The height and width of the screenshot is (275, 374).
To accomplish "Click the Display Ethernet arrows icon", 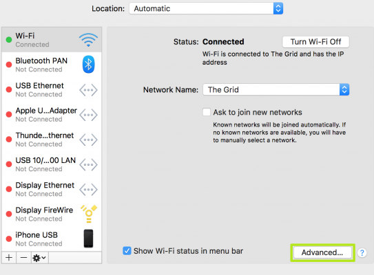I will [88, 190].
